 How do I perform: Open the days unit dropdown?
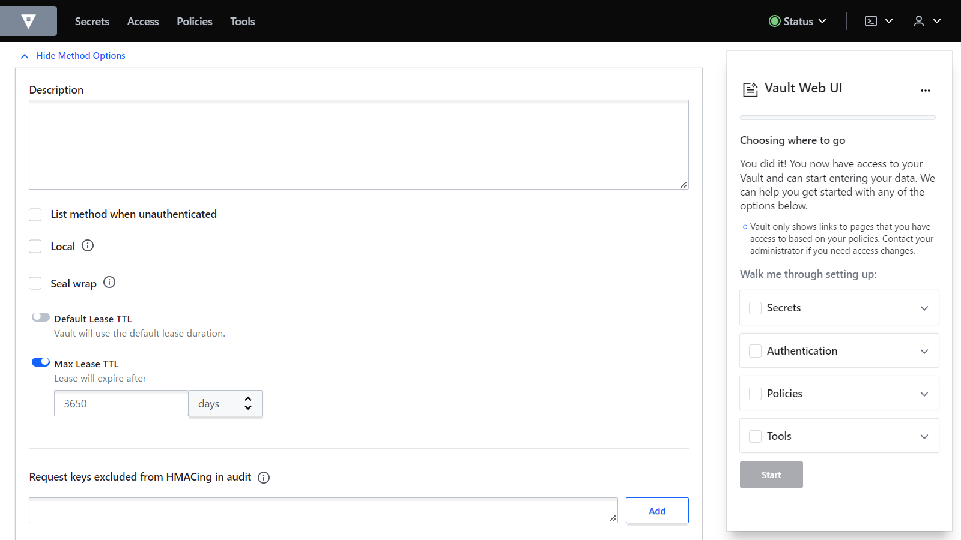[x=226, y=404]
